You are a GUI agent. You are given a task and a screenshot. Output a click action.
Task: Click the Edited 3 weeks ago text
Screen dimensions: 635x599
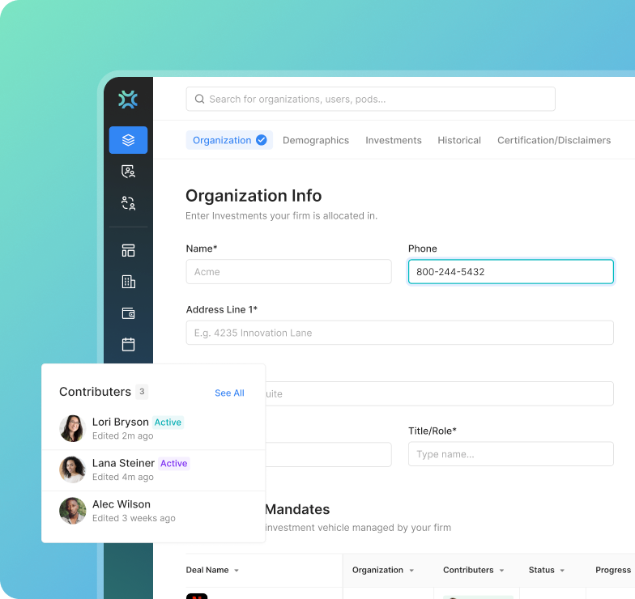point(134,518)
